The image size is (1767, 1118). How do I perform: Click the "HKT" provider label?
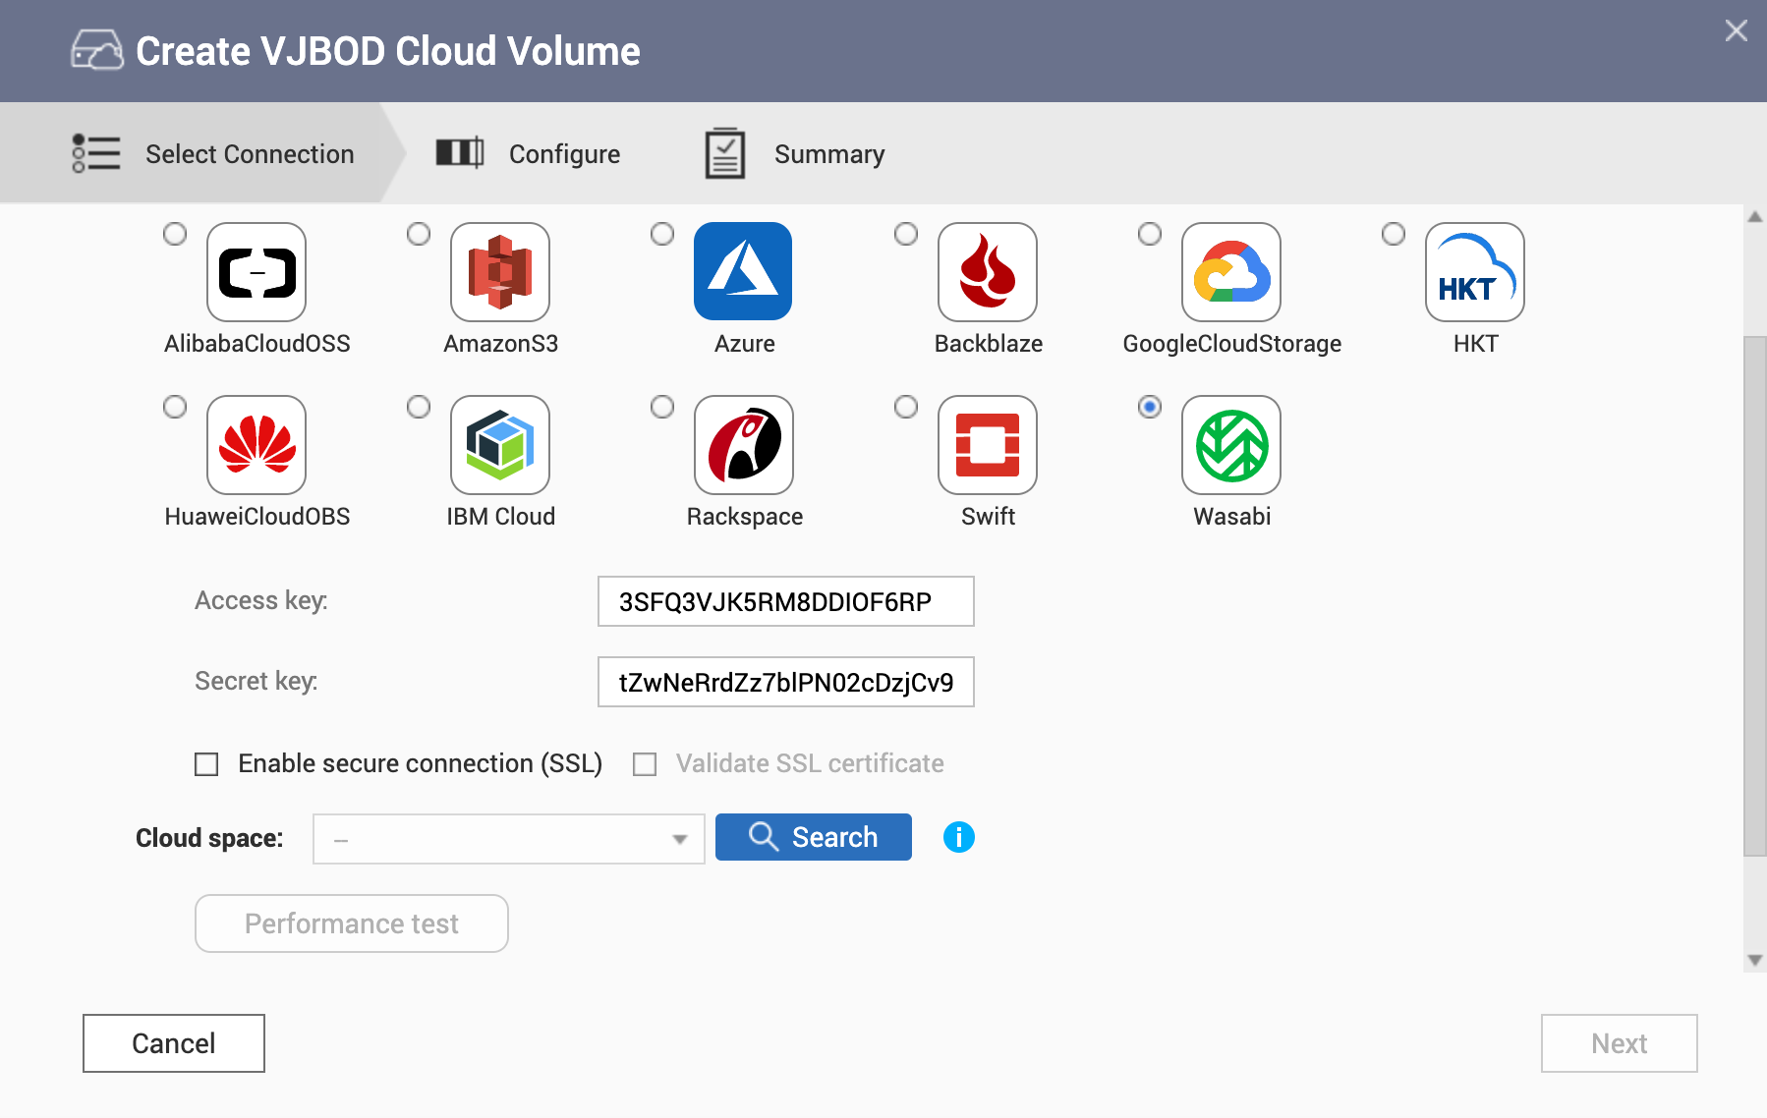pos(1476,344)
